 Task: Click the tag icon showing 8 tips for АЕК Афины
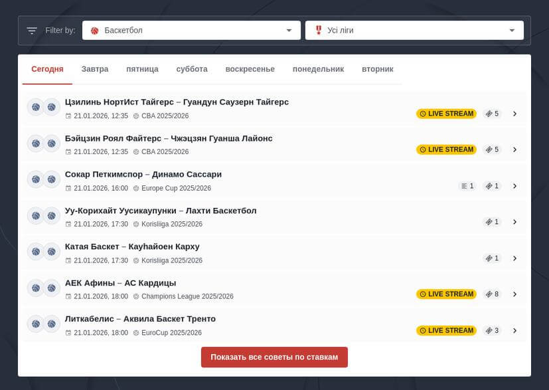pos(491,294)
